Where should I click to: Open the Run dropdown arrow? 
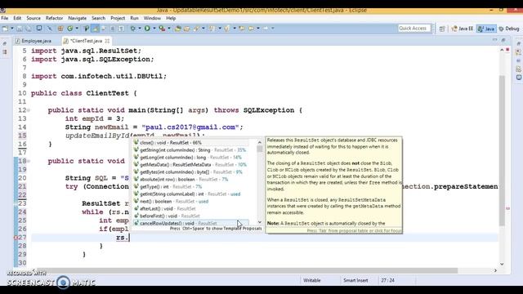154,29
